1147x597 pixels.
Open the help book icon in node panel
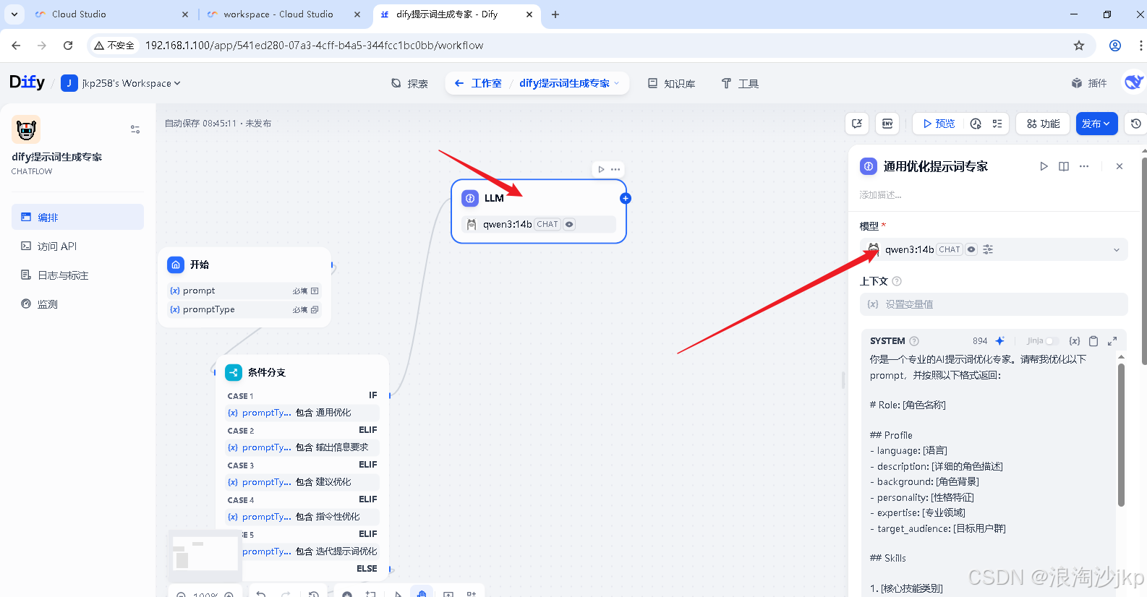click(1064, 166)
